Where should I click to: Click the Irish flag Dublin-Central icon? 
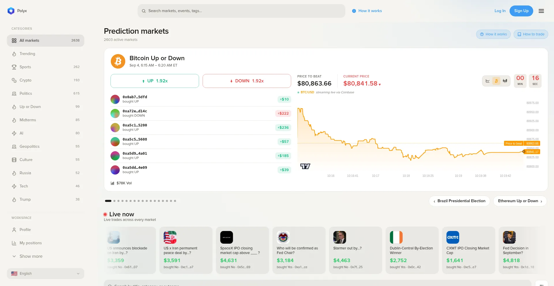(396, 237)
